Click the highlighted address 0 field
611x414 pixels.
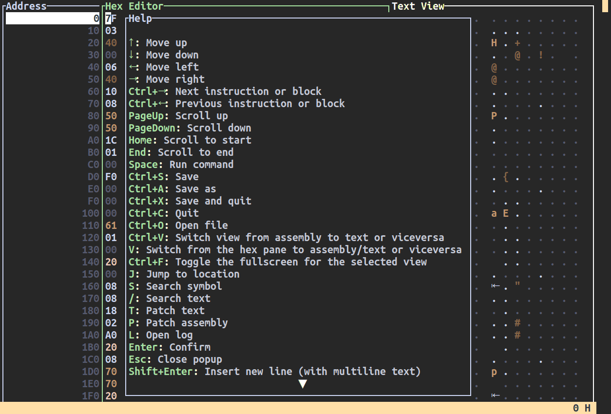[x=53, y=19]
